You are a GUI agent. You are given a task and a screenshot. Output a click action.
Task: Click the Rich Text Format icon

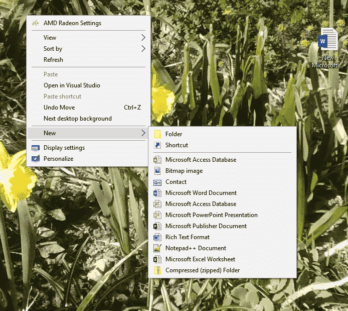click(x=157, y=237)
